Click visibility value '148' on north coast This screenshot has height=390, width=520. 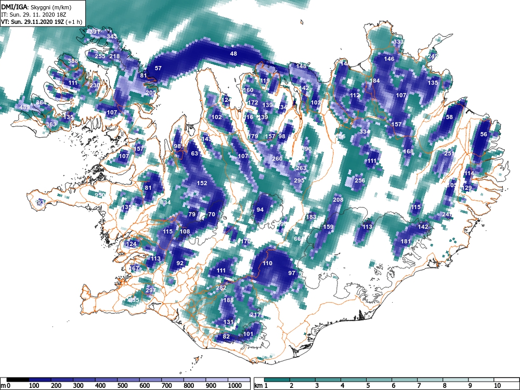[301, 66]
